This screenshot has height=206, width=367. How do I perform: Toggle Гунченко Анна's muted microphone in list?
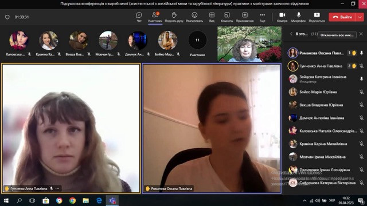(362, 66)
